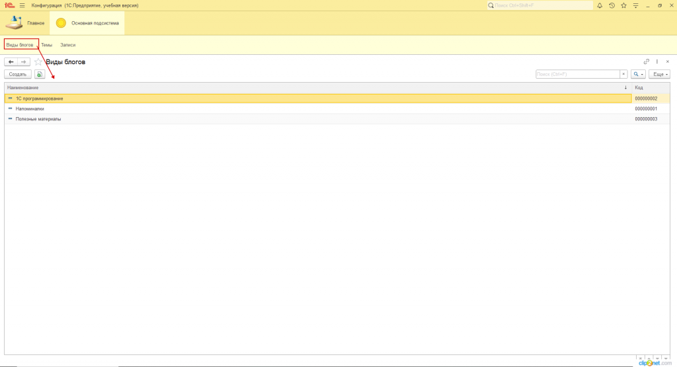Click icon of Напоминалки row
The image size is (677, 367).
(11, 109)
